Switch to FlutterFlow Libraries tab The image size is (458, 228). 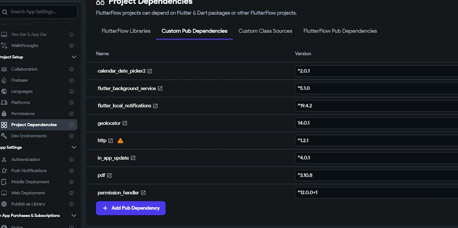pos(126,31)
